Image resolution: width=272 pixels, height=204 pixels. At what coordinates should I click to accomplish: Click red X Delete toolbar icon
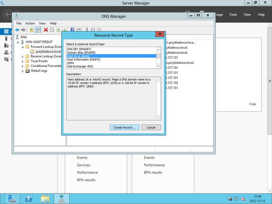[46, 30]
